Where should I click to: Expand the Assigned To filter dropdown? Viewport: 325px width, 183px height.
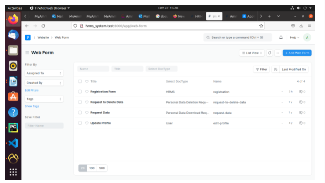44,73
